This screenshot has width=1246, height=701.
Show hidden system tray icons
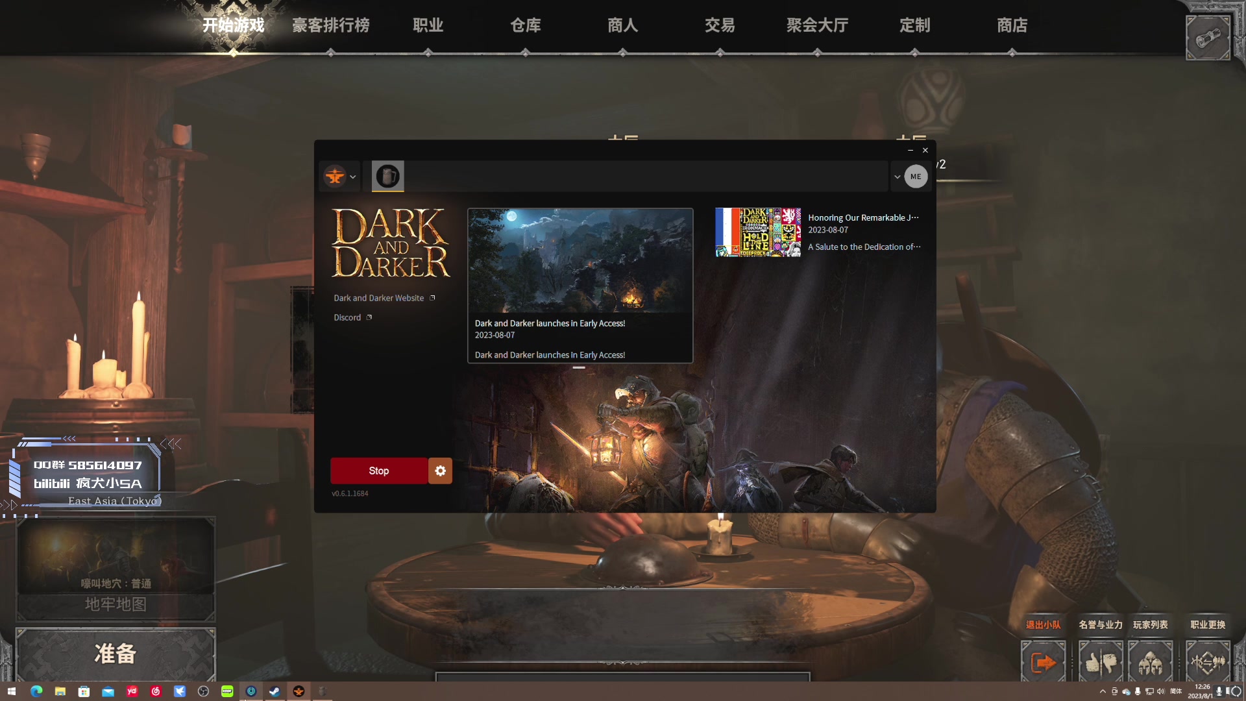1103,691
